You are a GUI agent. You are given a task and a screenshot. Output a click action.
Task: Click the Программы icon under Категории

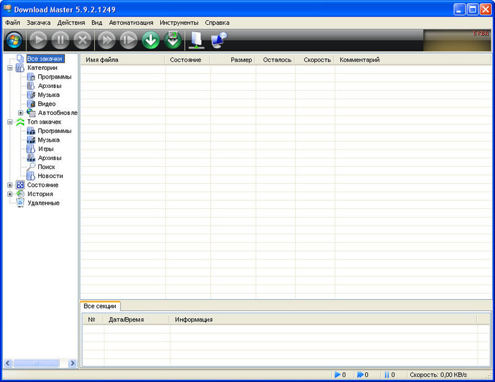[x=30, y=77]
